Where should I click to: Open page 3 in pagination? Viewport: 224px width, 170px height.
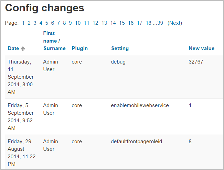pos(35,23)
